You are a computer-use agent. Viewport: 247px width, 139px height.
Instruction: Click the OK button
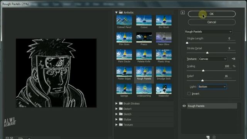tap(211, 14)
